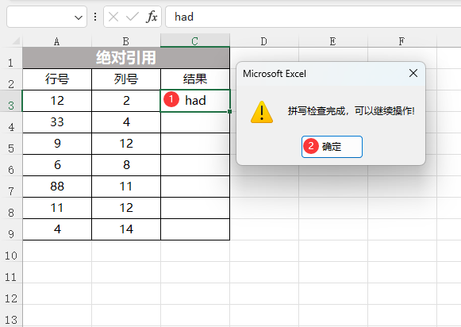Select cell A3 with value 12

[57, 101]
